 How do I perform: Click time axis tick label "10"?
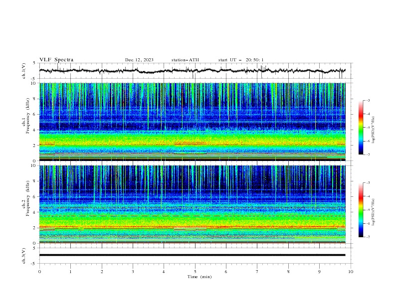tap(351, 272)
